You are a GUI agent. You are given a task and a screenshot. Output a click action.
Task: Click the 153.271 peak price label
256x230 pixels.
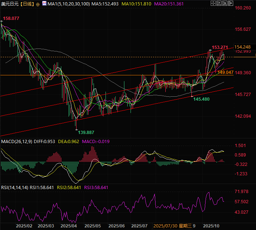point(220,47)
